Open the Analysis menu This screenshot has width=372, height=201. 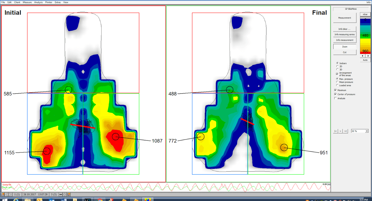(38, 2)
